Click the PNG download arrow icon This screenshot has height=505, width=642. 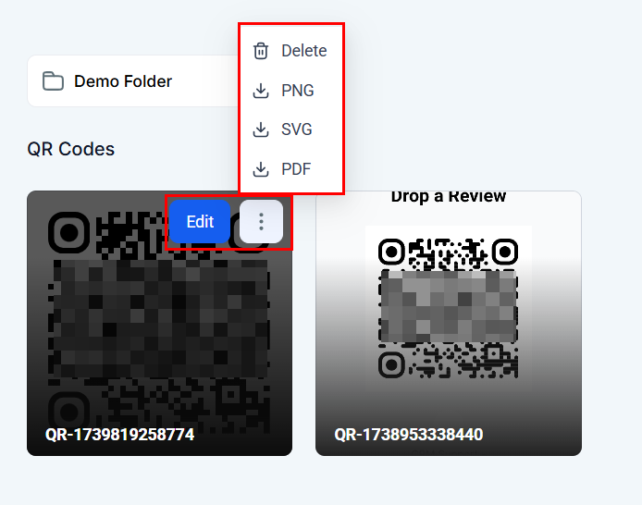[261, 91]
